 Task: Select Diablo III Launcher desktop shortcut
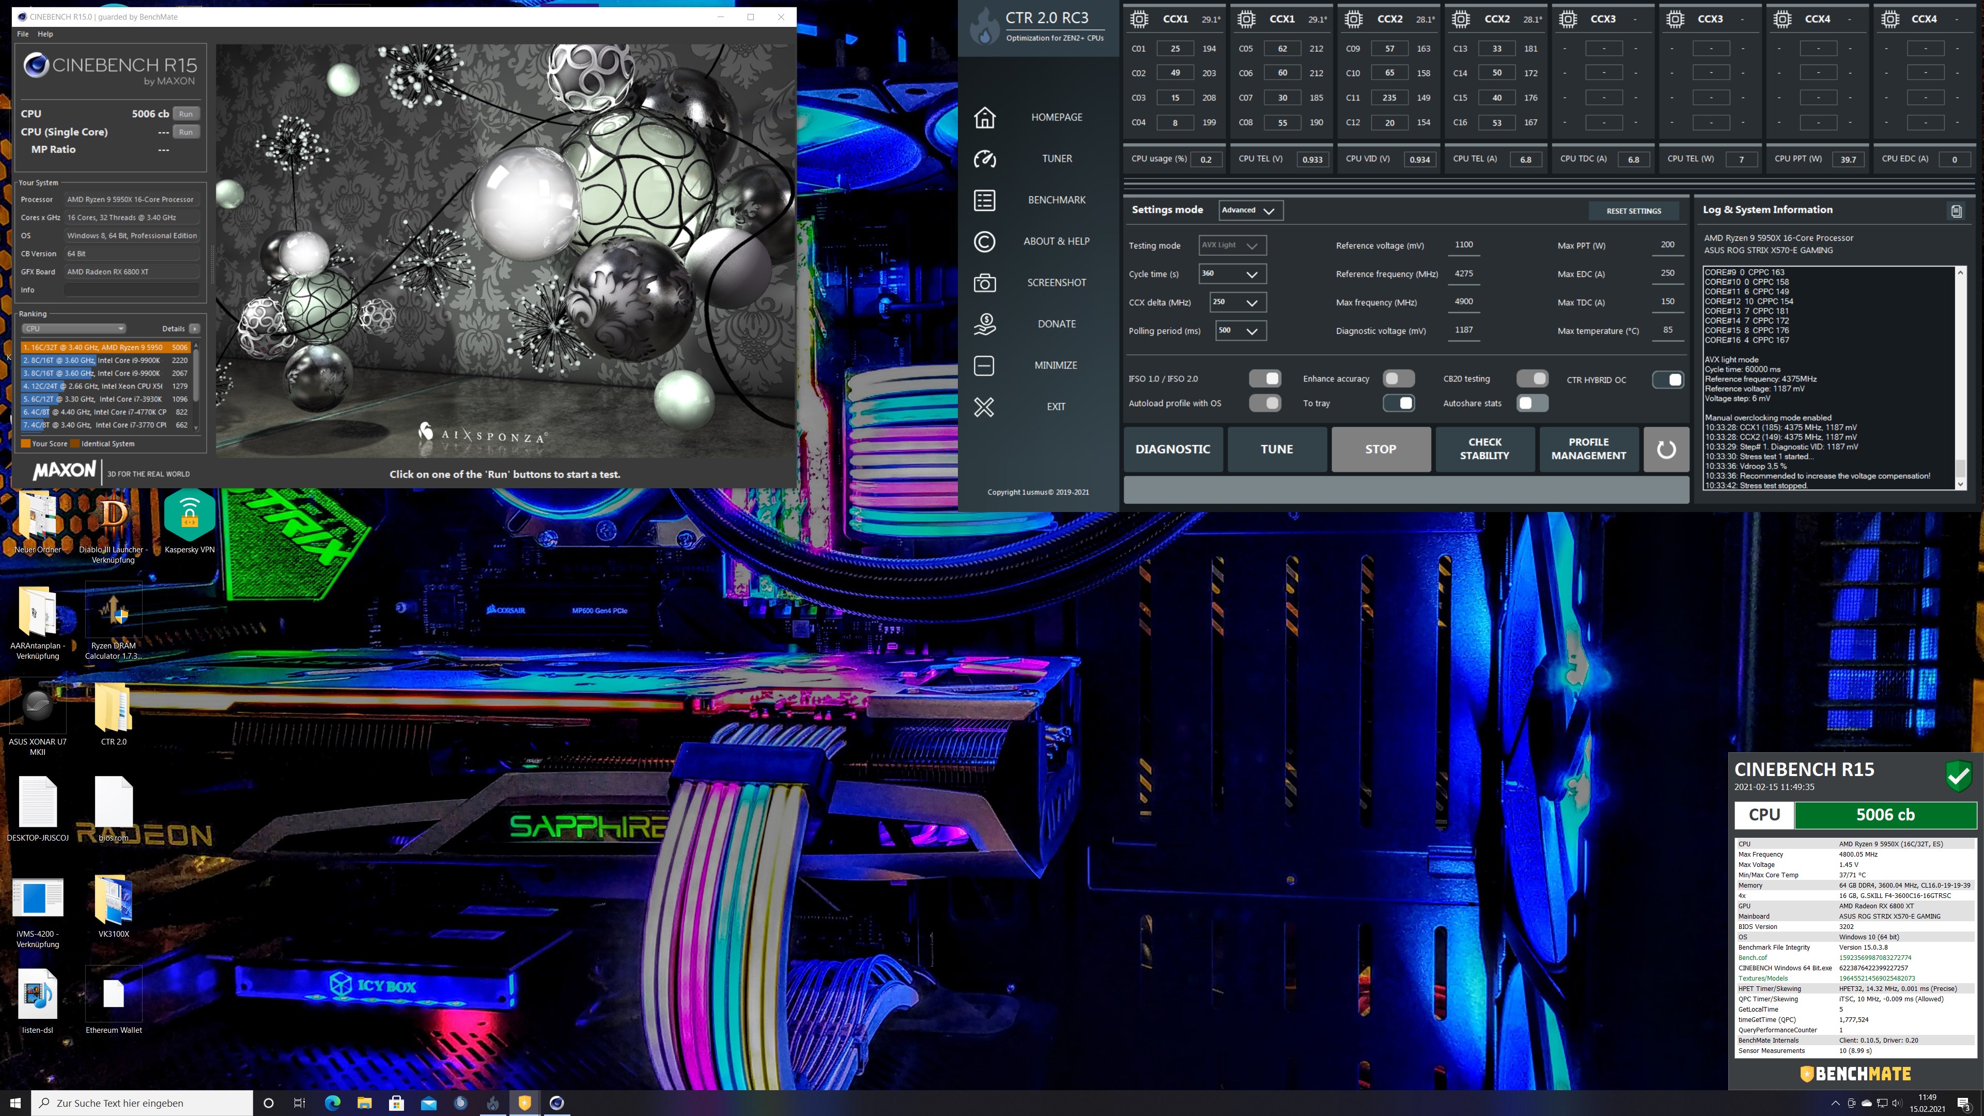coord(113,529)
